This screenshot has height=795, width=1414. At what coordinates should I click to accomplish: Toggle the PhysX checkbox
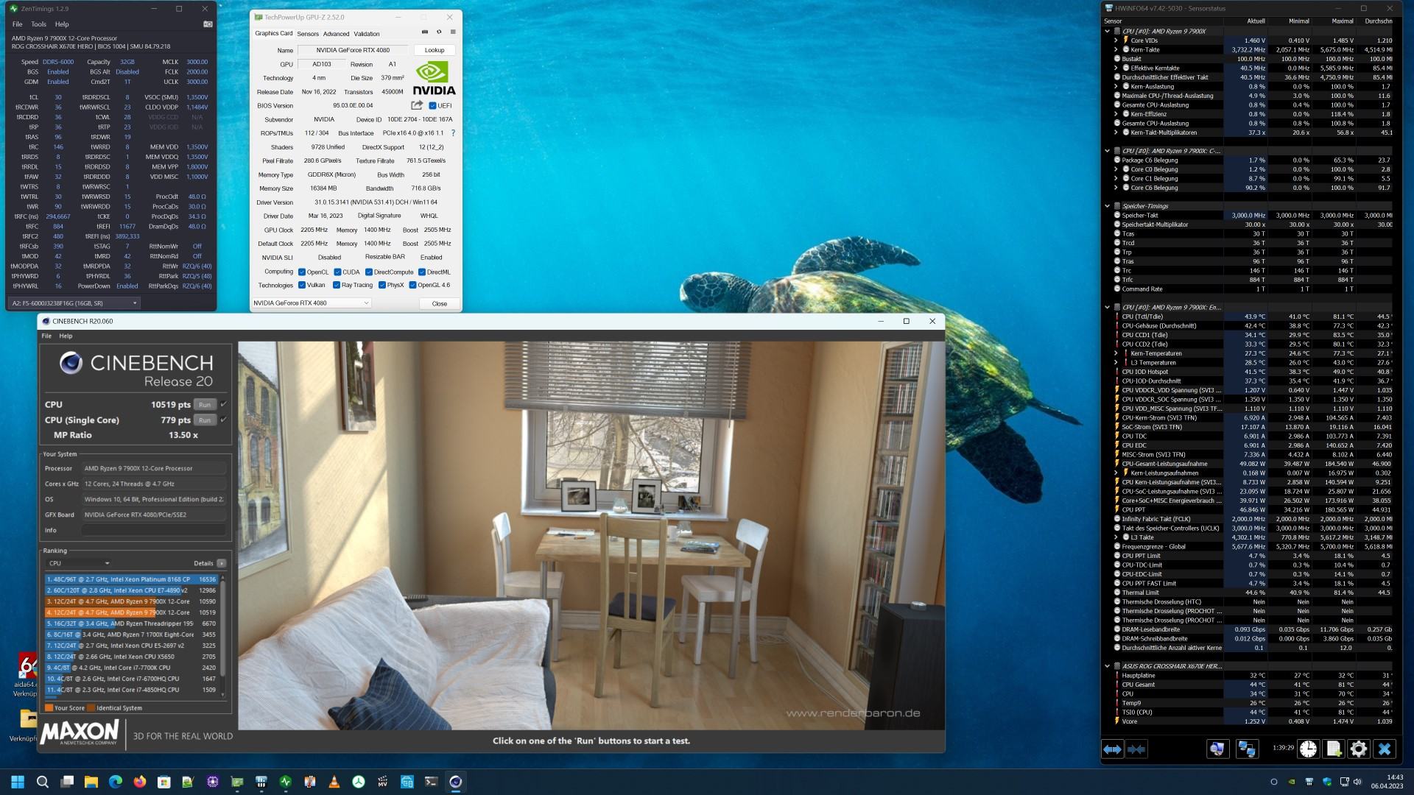[381, 285]
